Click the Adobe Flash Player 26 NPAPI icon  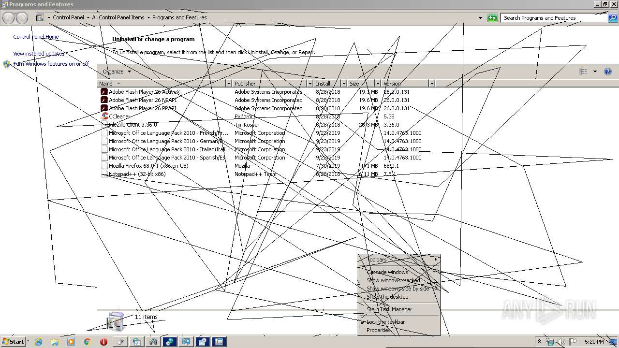[x=104, y=100]
